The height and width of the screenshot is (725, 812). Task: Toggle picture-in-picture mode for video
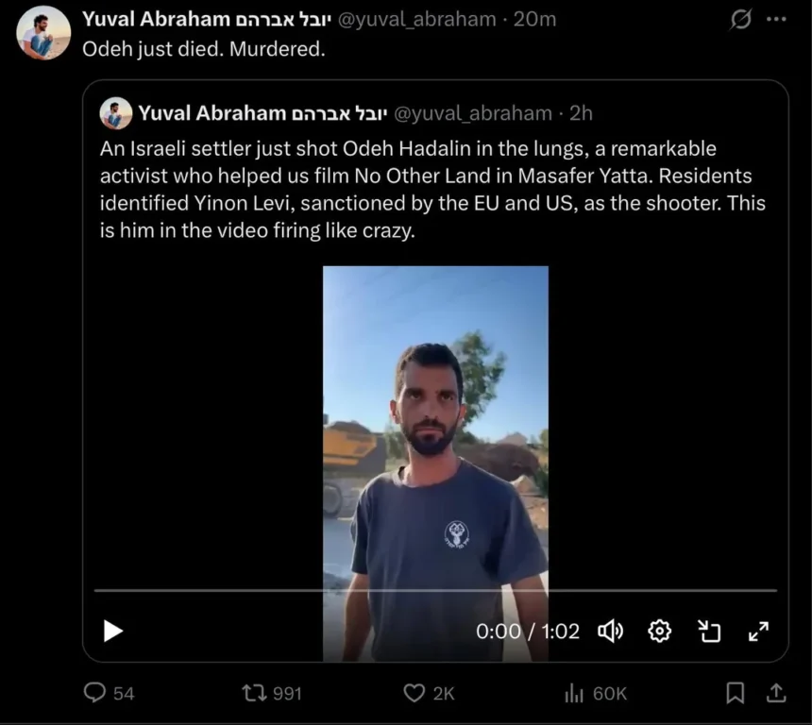[x=708, y=631]
